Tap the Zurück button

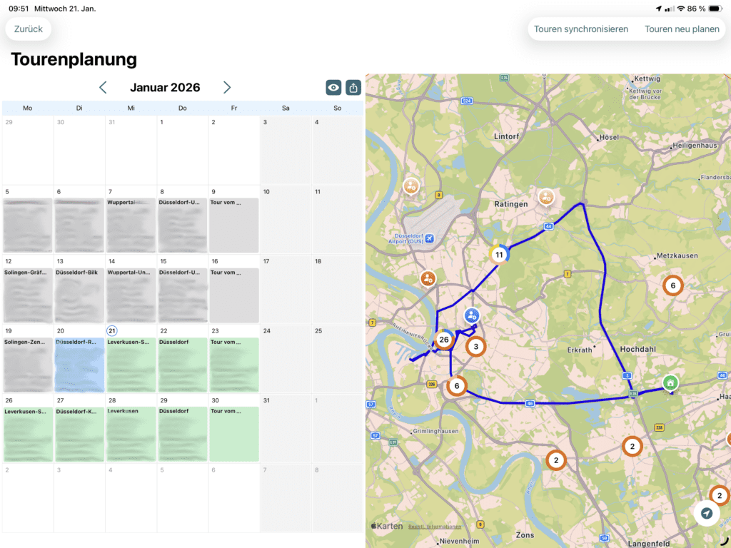pos(28,29)
